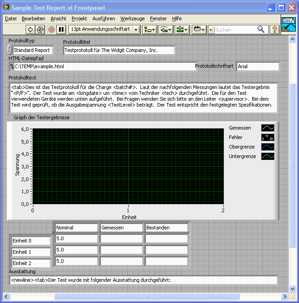This screenshot has height=303, width=299.
Task: Click the LabVIEW icon in the title bar
Action: 6,7
